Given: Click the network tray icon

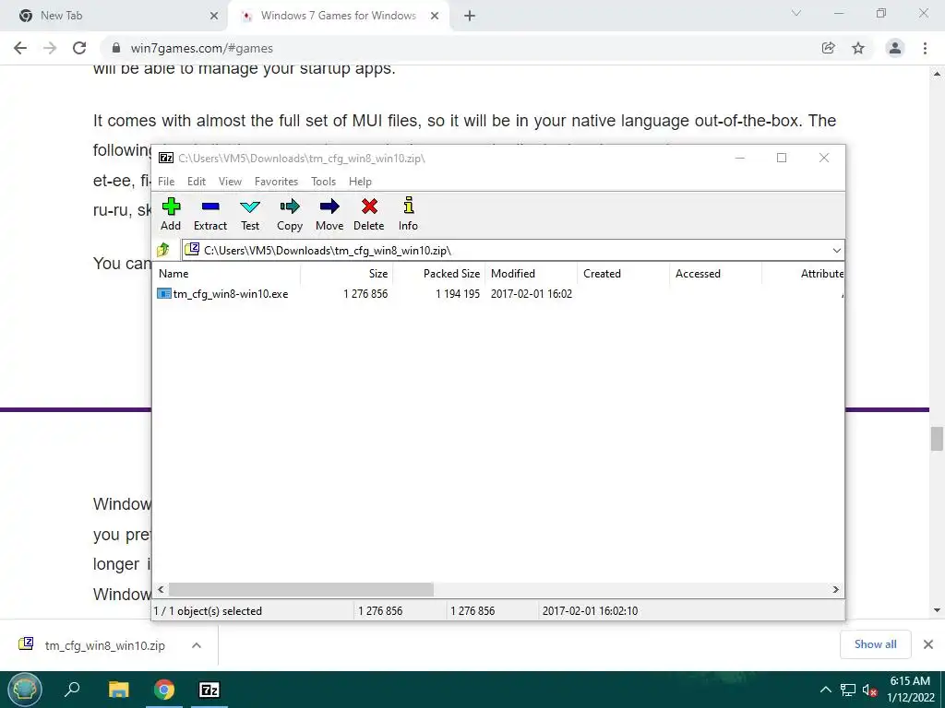Looking at the screenshot, I should [848, 690].
